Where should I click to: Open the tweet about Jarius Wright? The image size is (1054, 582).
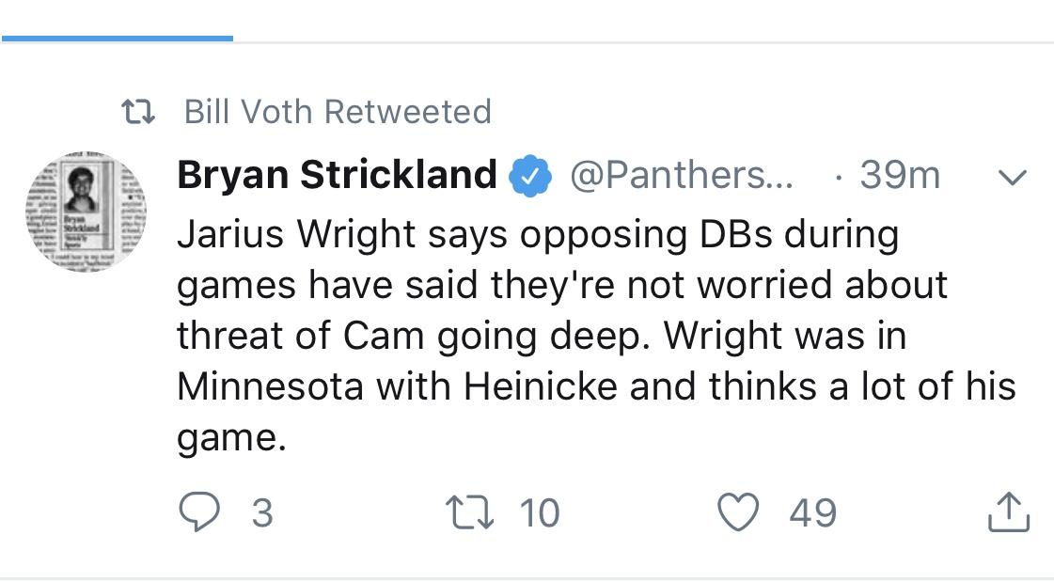595,336
